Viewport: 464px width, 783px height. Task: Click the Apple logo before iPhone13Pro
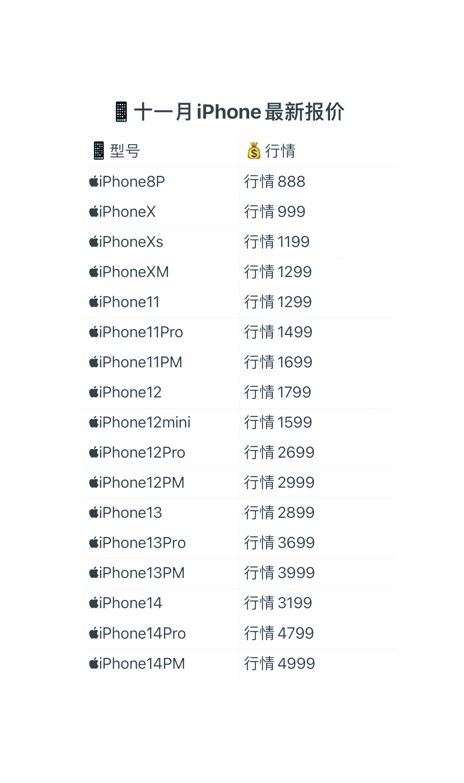(x=94, y=543)
